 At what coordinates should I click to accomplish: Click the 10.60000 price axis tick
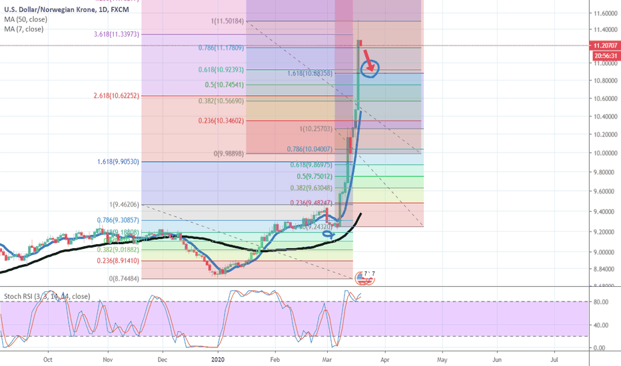[x=605, y=98]
